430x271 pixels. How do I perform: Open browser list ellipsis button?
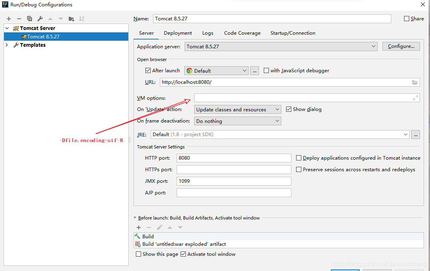click(x=255, y=71)
